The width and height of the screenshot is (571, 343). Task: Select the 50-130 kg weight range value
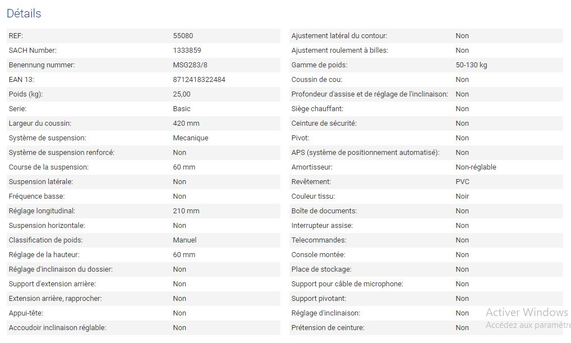pyautogui.click(x=471, y=65)
